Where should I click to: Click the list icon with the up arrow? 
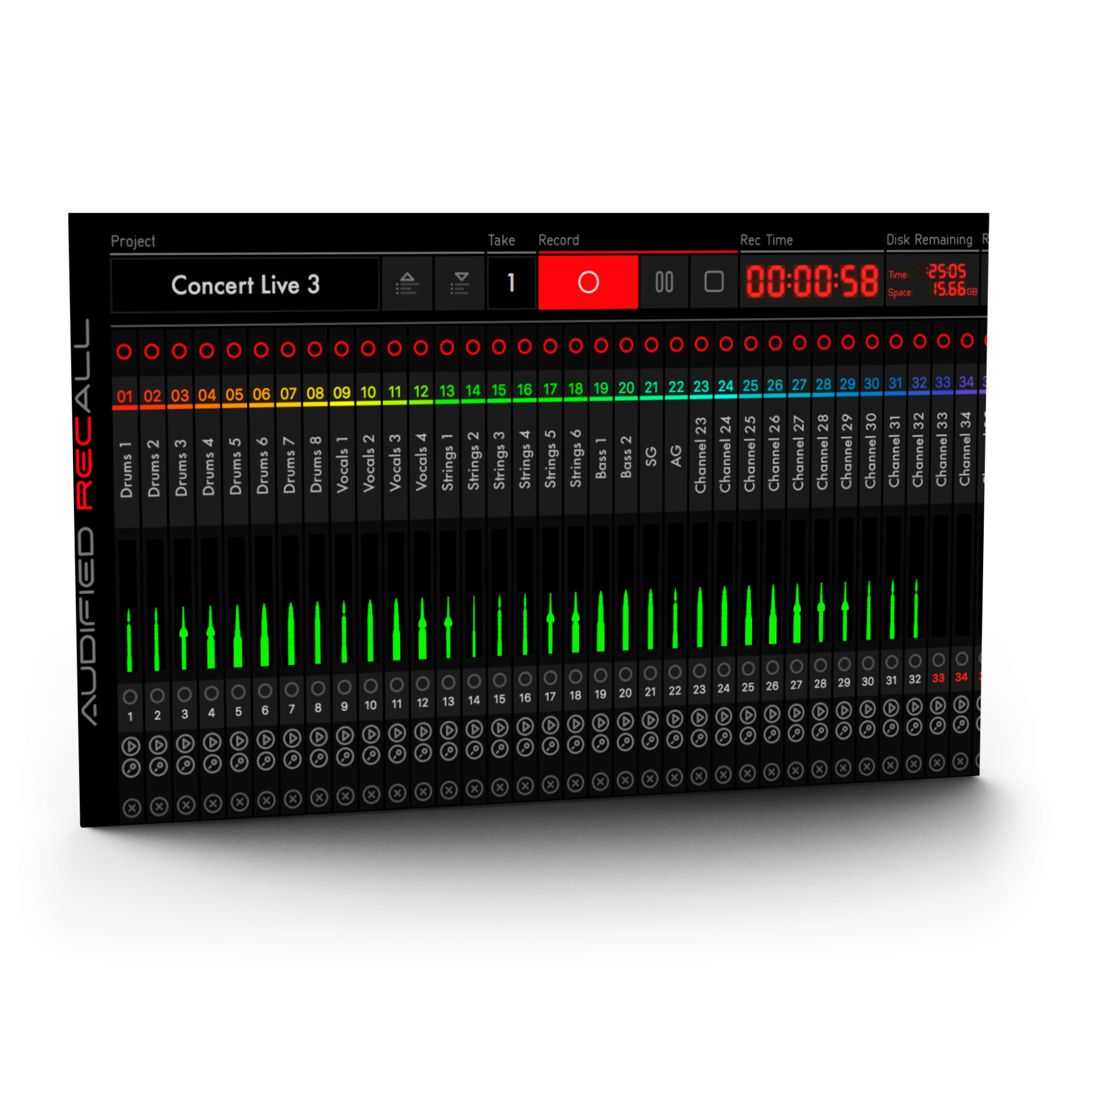[407, 284]
